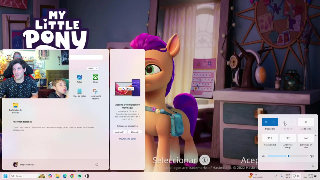
Task: Click the phone and PC illustration
Action: (x=127, y=88)
